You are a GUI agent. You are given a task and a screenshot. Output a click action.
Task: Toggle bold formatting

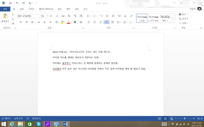pyautogui.click(x=20, y=22)
